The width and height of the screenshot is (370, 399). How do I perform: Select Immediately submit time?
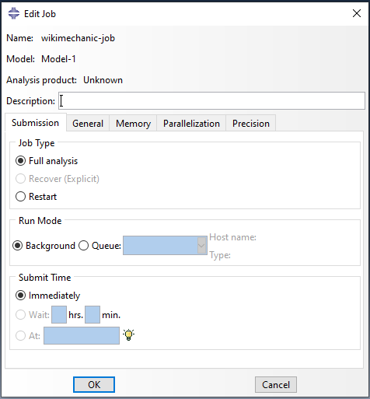click(x=20, y=296)
